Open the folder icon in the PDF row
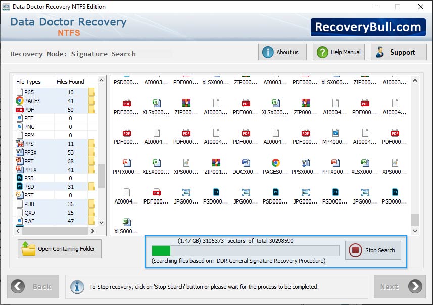This screenshot has height=305, width=433. (x=91, y=109)
